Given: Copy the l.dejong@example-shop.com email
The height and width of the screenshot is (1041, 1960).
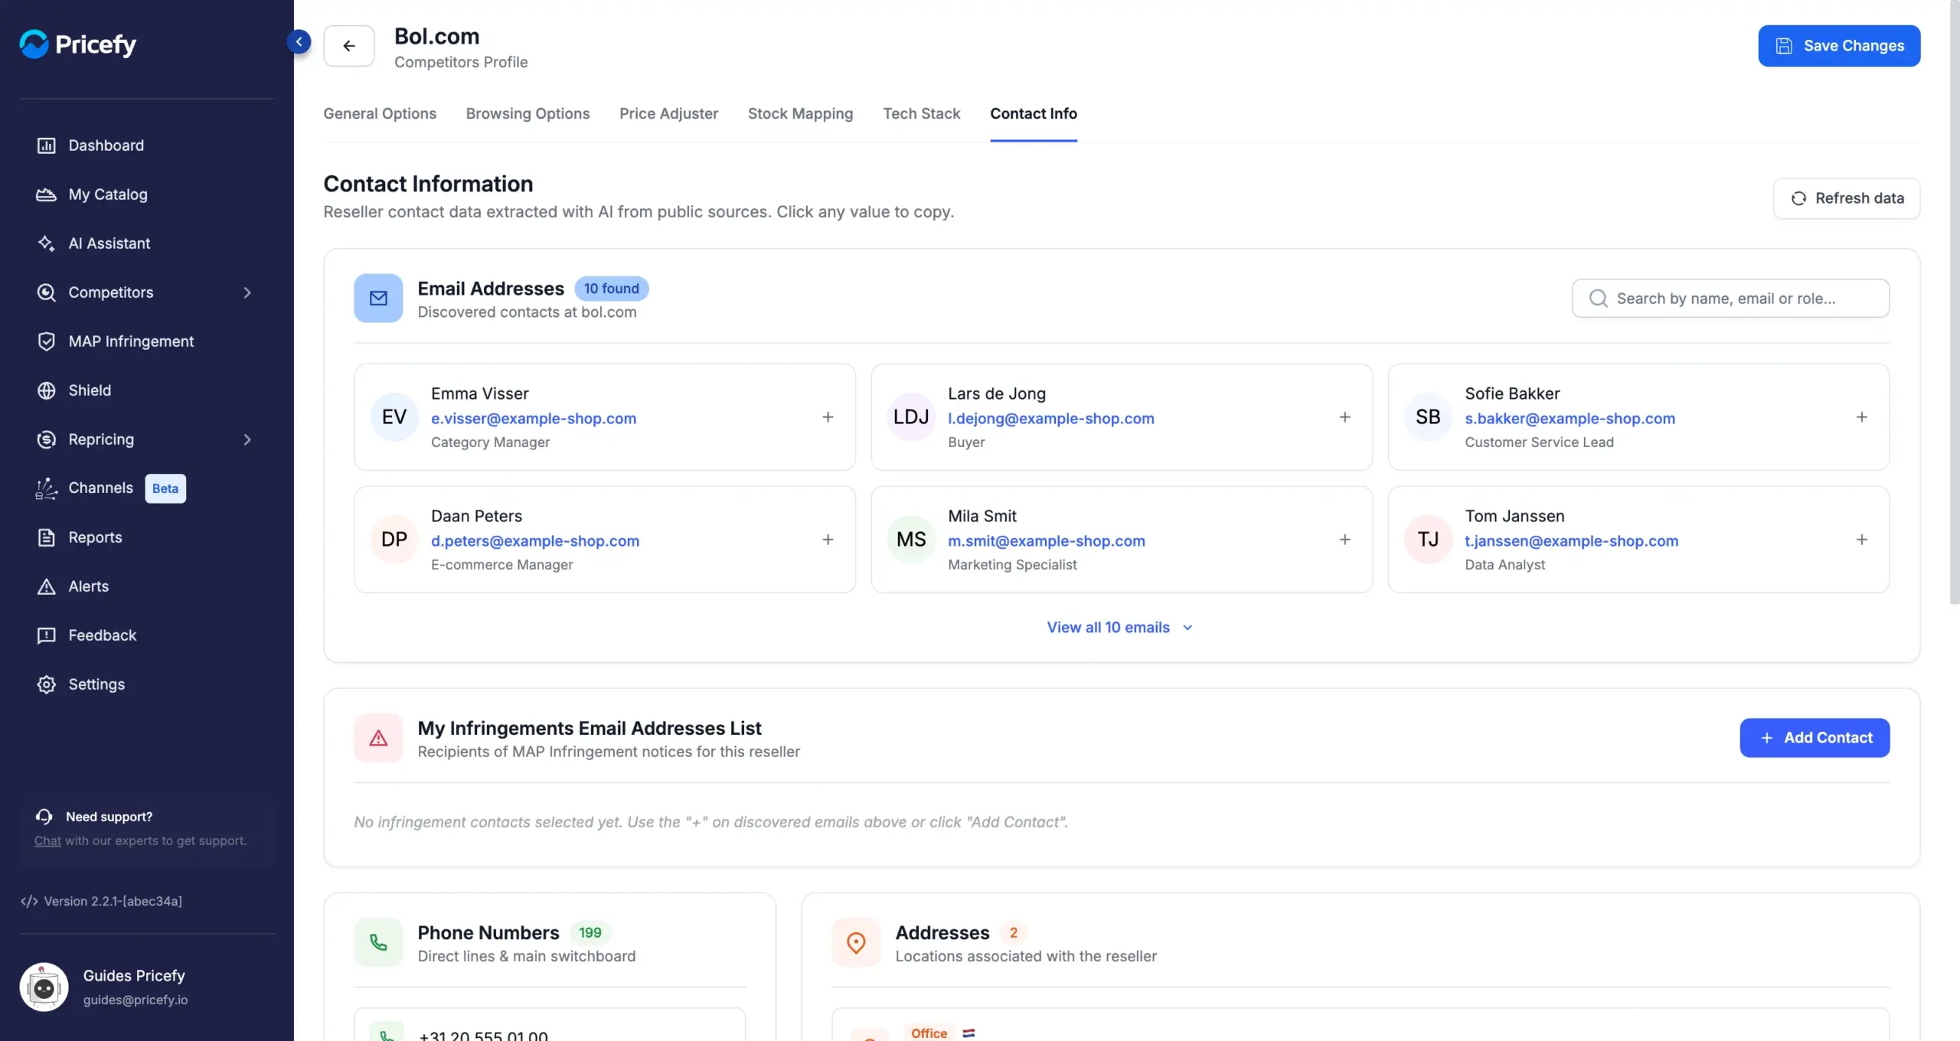Looking at the screenshot, I should pos(1050,418).
